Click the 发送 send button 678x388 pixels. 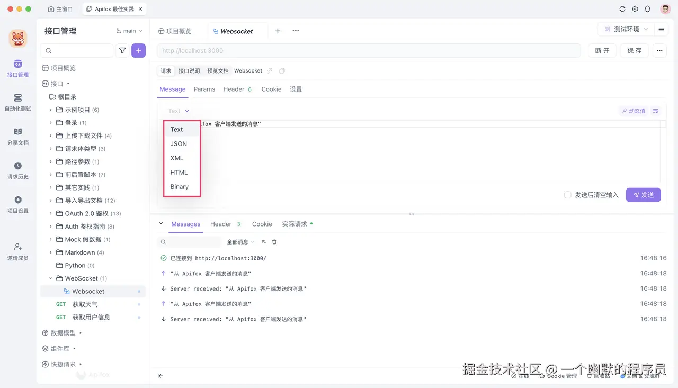coord(643,195)
